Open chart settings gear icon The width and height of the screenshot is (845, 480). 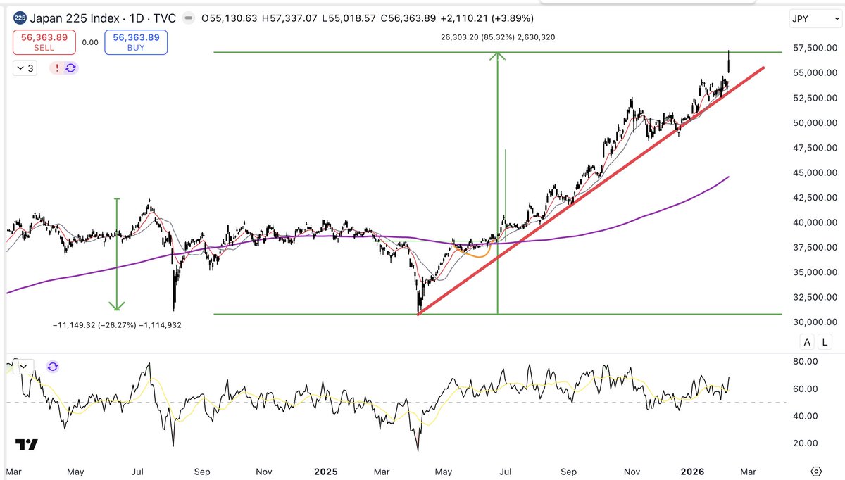(x=816, y=471)
